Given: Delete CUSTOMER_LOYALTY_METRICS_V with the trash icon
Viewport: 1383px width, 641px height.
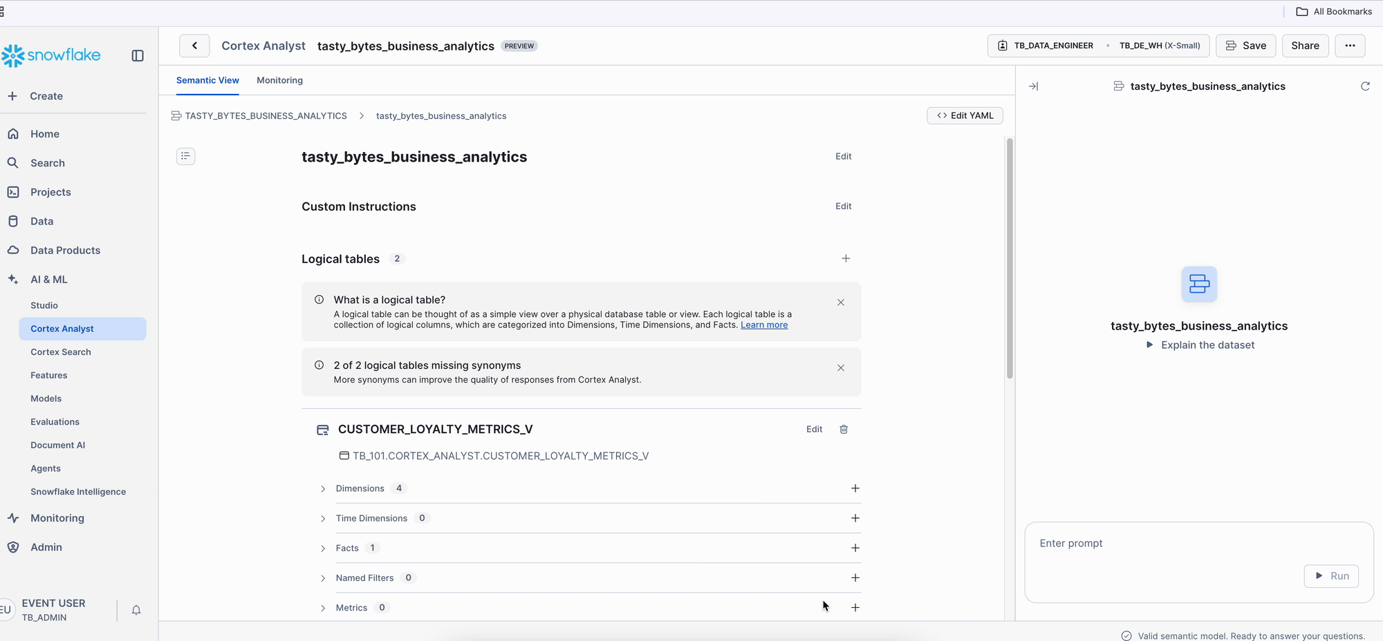Looking at the screenshot, I should coord(844,430).
